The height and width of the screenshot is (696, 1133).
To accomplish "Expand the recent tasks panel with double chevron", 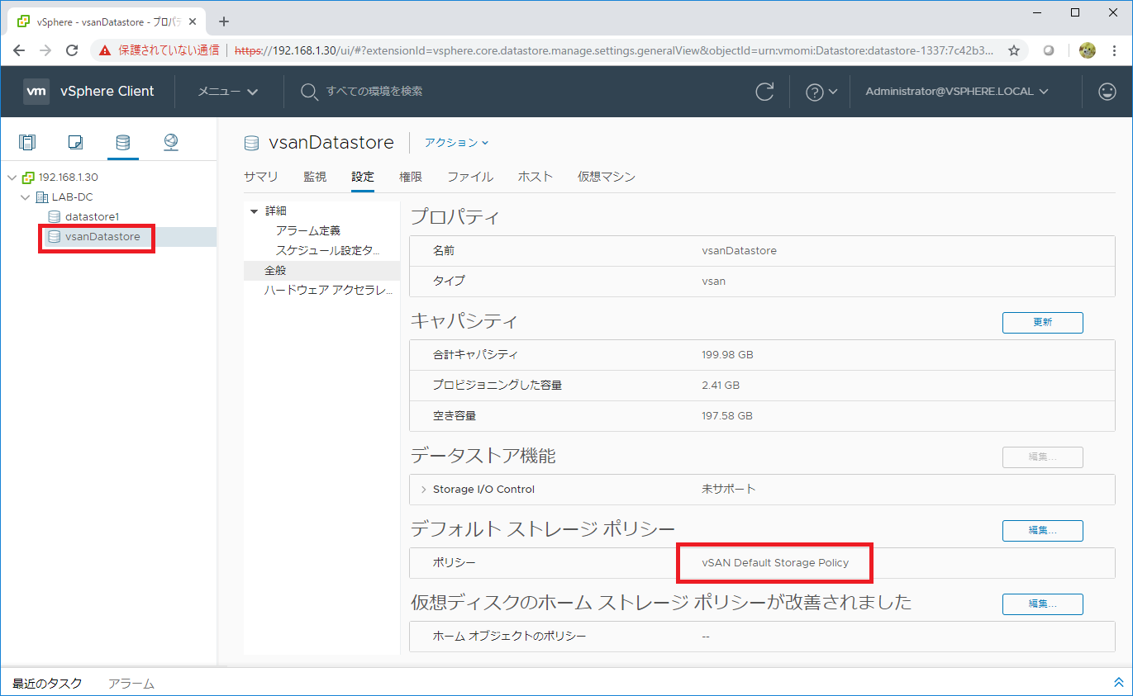I will [x=1118, y=683].
